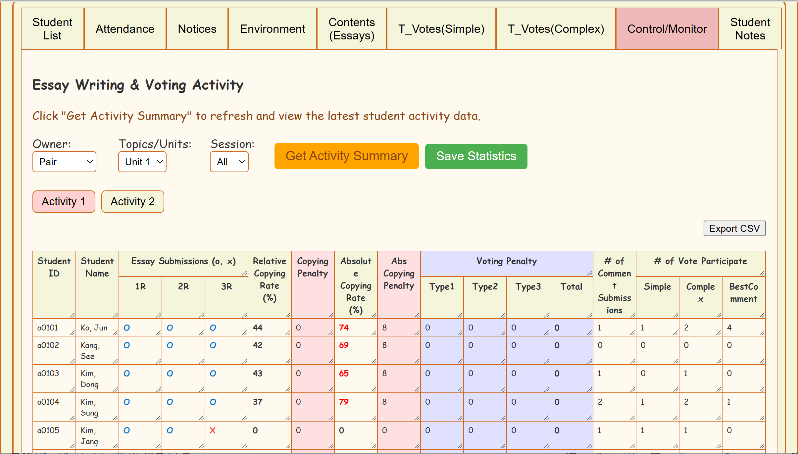Go to the T_Votes(Complex) tab
This screenshot has height=454, width=798.
pyautogui.click(x=556, y=29)
